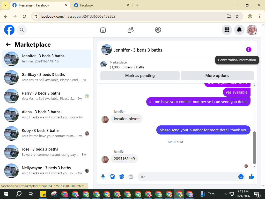The image size is (265, 199).
Task: Switch to the Messenger | Facebook tab
Action: 41,5
